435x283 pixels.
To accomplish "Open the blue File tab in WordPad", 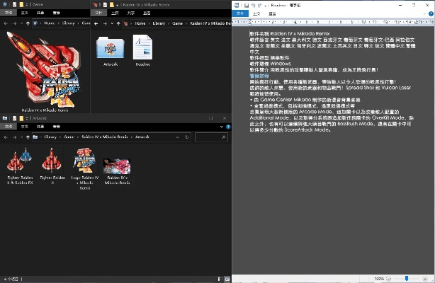I will click(240, 13).
